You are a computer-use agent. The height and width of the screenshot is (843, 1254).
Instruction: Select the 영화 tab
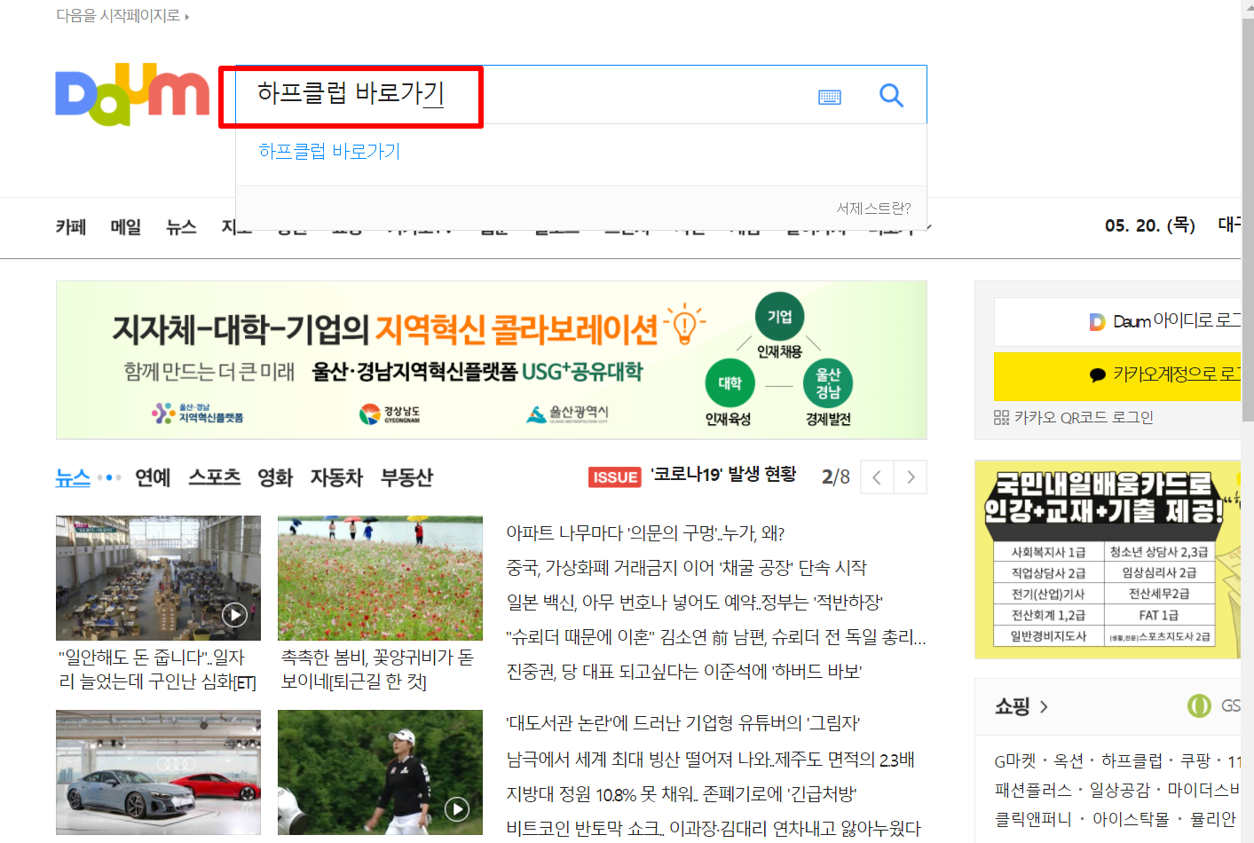[x=275, y=477]
